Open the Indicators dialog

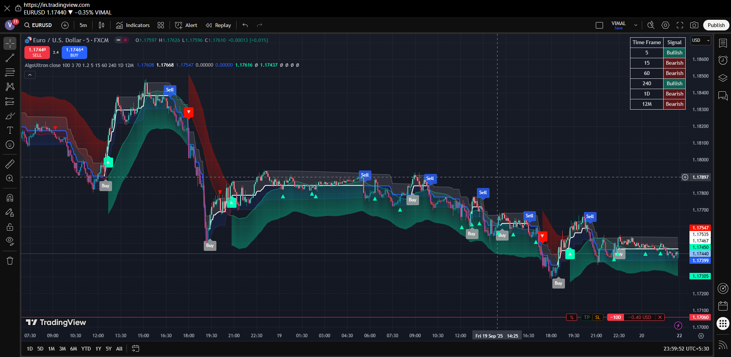pyautogui.click(x=133, y=25)
